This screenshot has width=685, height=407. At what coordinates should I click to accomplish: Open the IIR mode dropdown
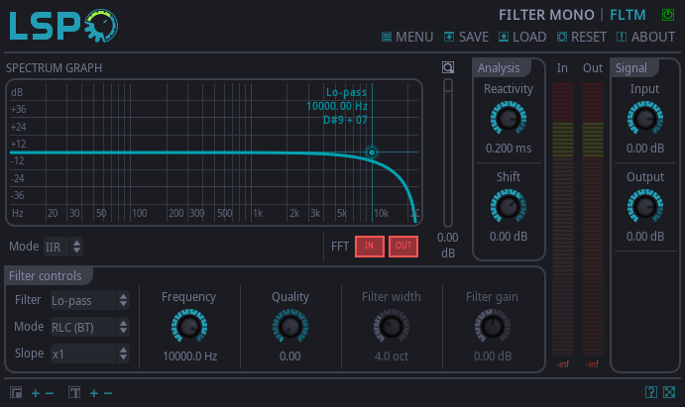pos(63,247)
